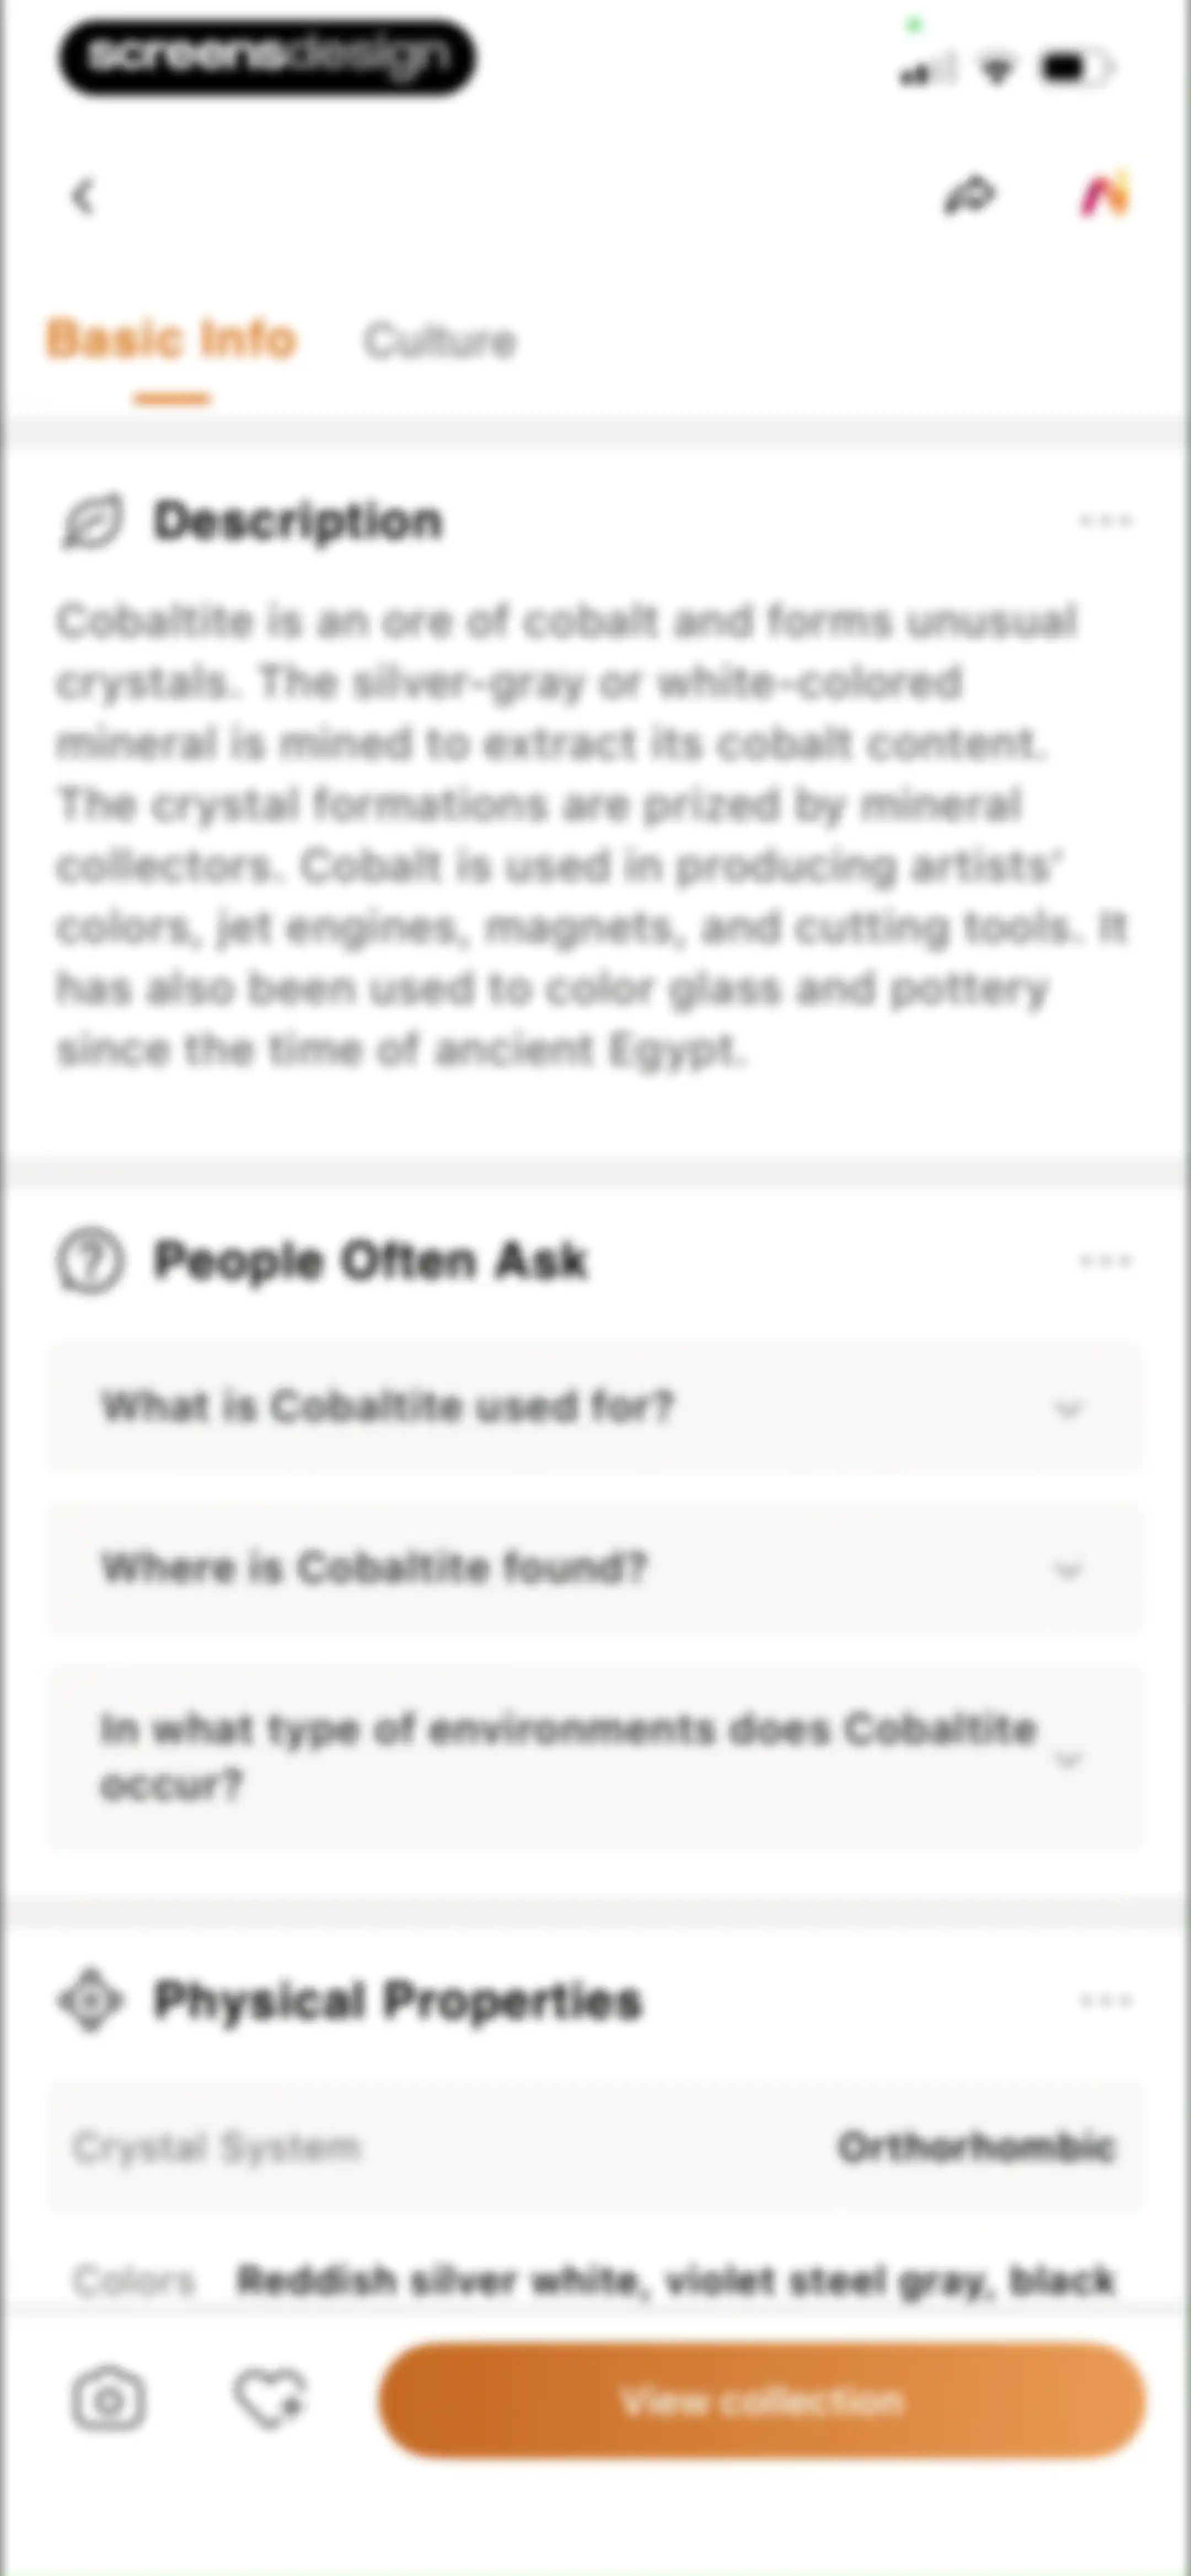The height and width of the screenshot is (2576, 1191).
Task: Select the Basic Info tab
Action: [172, 340]
